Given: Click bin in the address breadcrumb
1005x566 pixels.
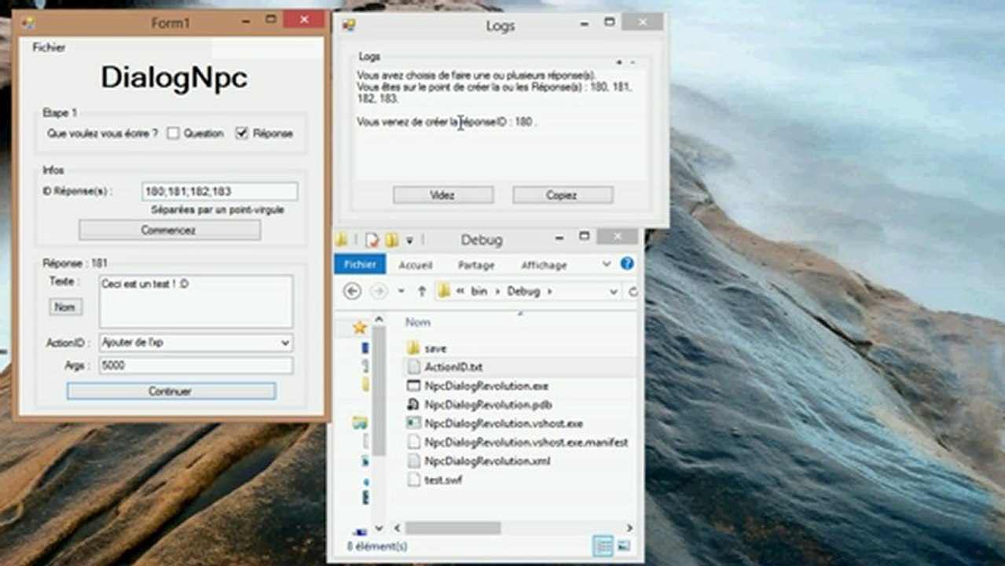Looking at the screenshot, I should (x=479, y=292).
